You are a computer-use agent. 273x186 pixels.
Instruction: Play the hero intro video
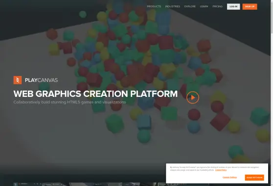pyautogui.click(x=193, y=97)
